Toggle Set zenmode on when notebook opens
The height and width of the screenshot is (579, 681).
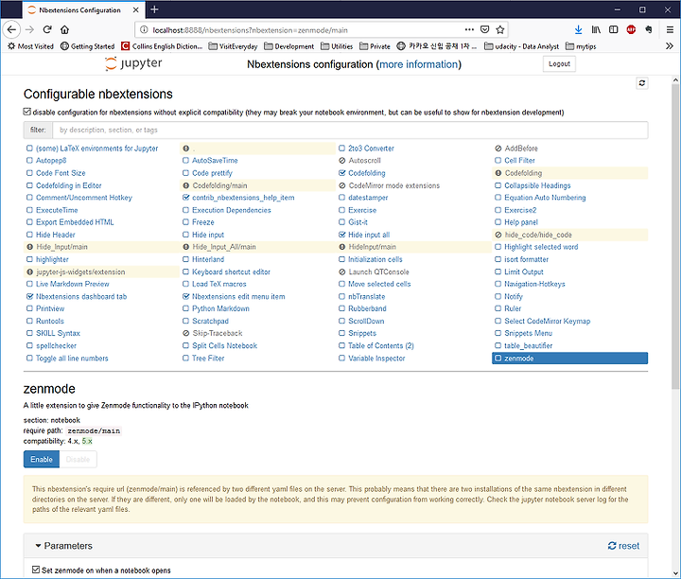(x=36, y=570)
